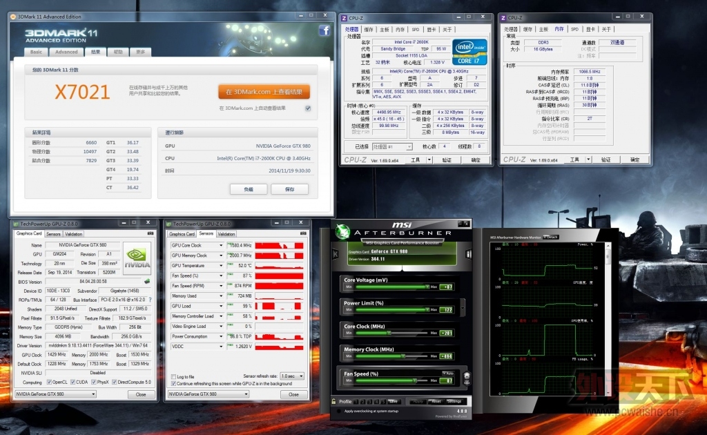Click the Kombustor K icon in Afterburner
Viewport: 707px width, 435px height.
tap(336, 254)
